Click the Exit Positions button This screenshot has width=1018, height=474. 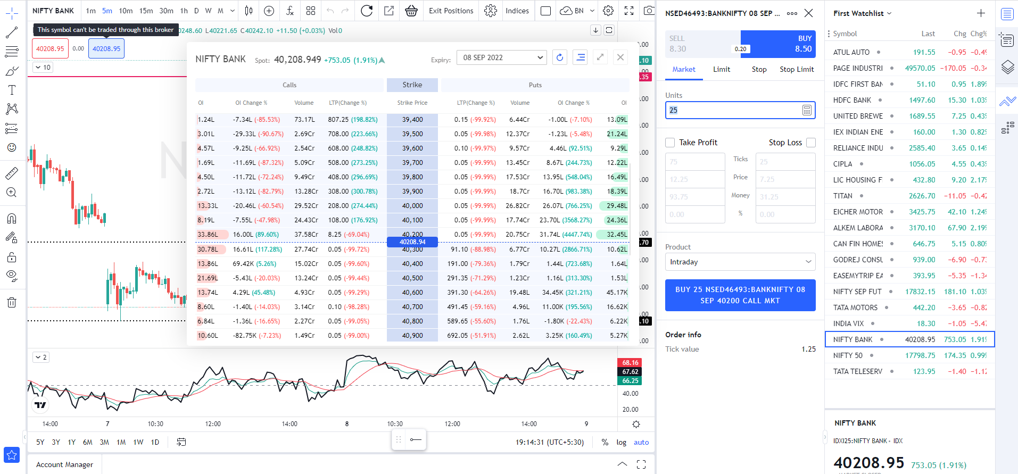click(x=451, y=11)
